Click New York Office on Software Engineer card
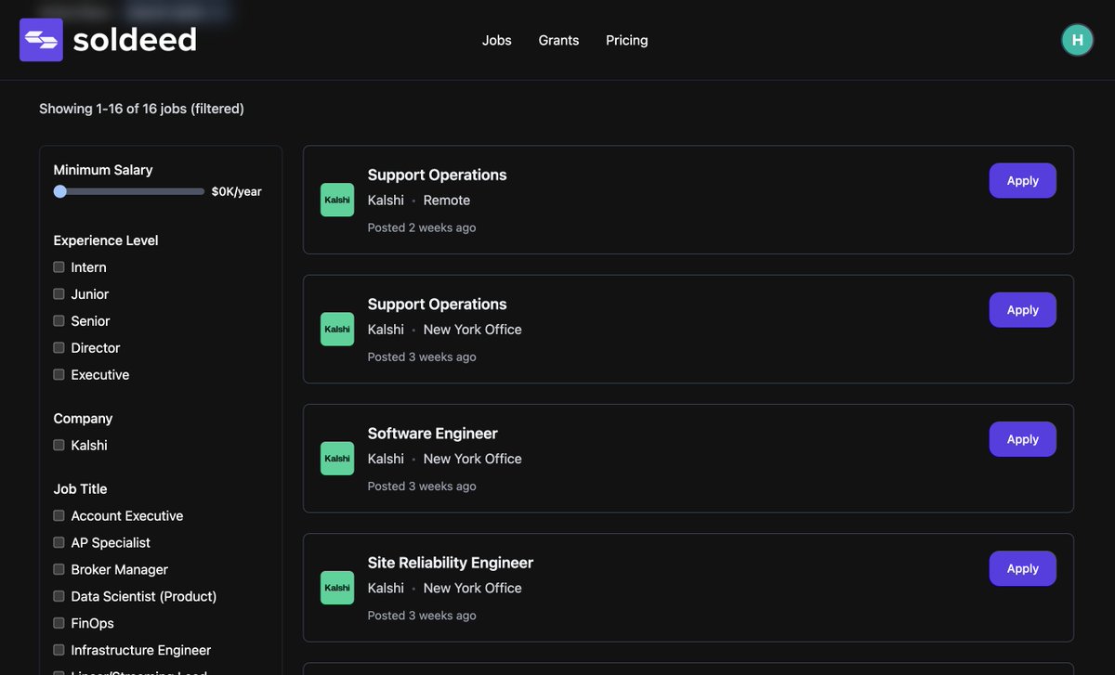Viewport: 1115px width, 675px height. point(473,459)
